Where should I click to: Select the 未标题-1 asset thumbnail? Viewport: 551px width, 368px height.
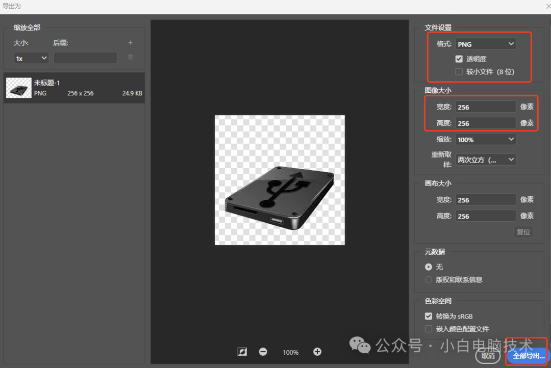(19, 88)
